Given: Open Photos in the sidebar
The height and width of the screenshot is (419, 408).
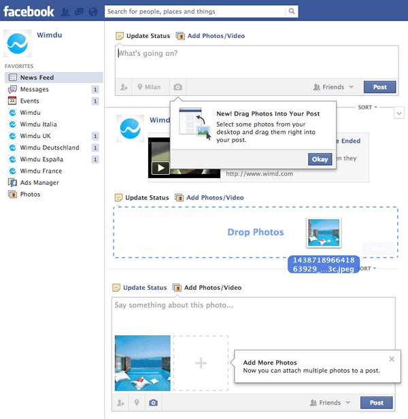Looking at the screenshot, I should 30,195.
